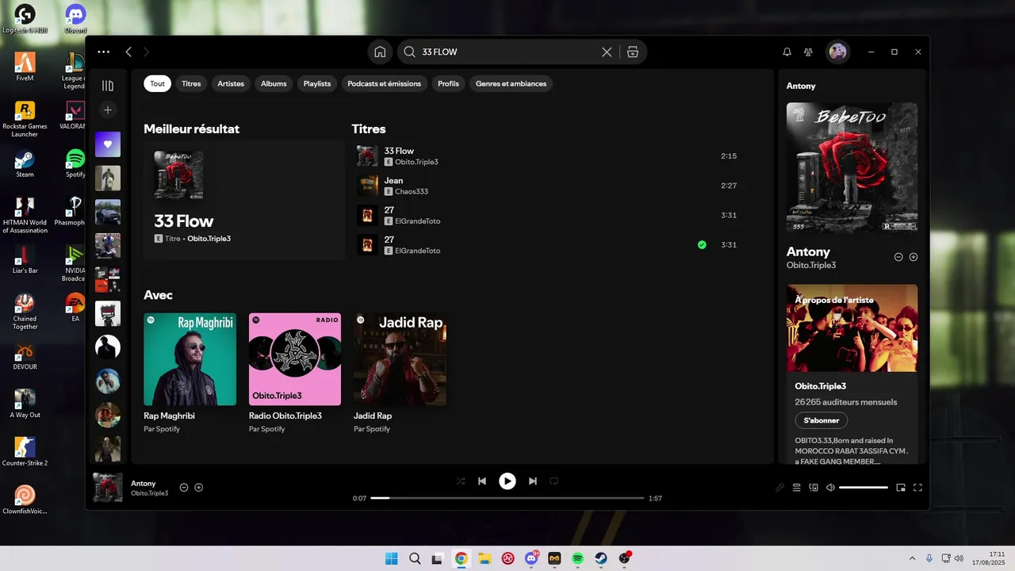Viewport: 1015px width, 571px height.
Task: Mute with the speaker icon
Action: pos(830,488)
